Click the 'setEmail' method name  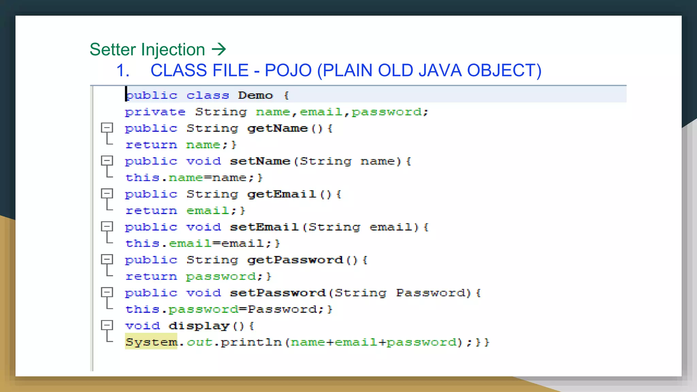tap(264, 227)
